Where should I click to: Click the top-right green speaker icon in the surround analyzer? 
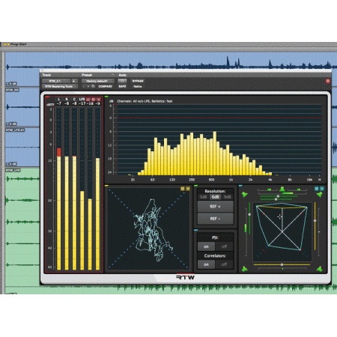click(x=319, y=195)
